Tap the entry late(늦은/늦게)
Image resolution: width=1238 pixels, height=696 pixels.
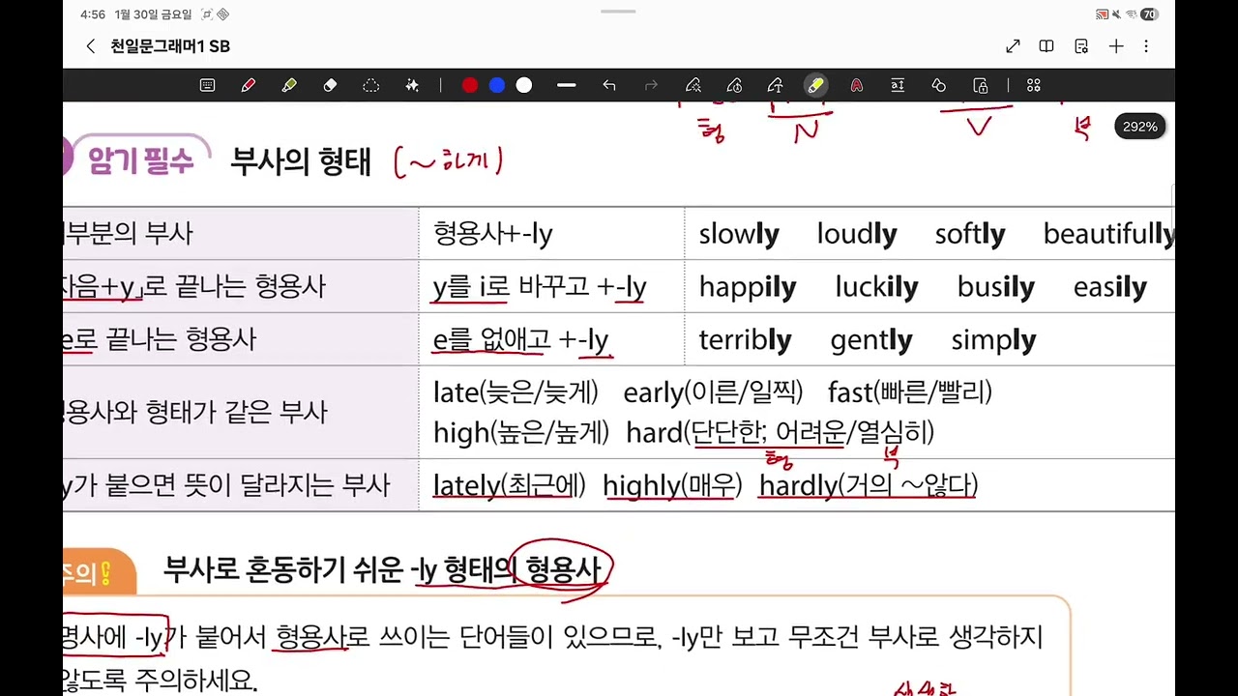(x=516, y=392)
